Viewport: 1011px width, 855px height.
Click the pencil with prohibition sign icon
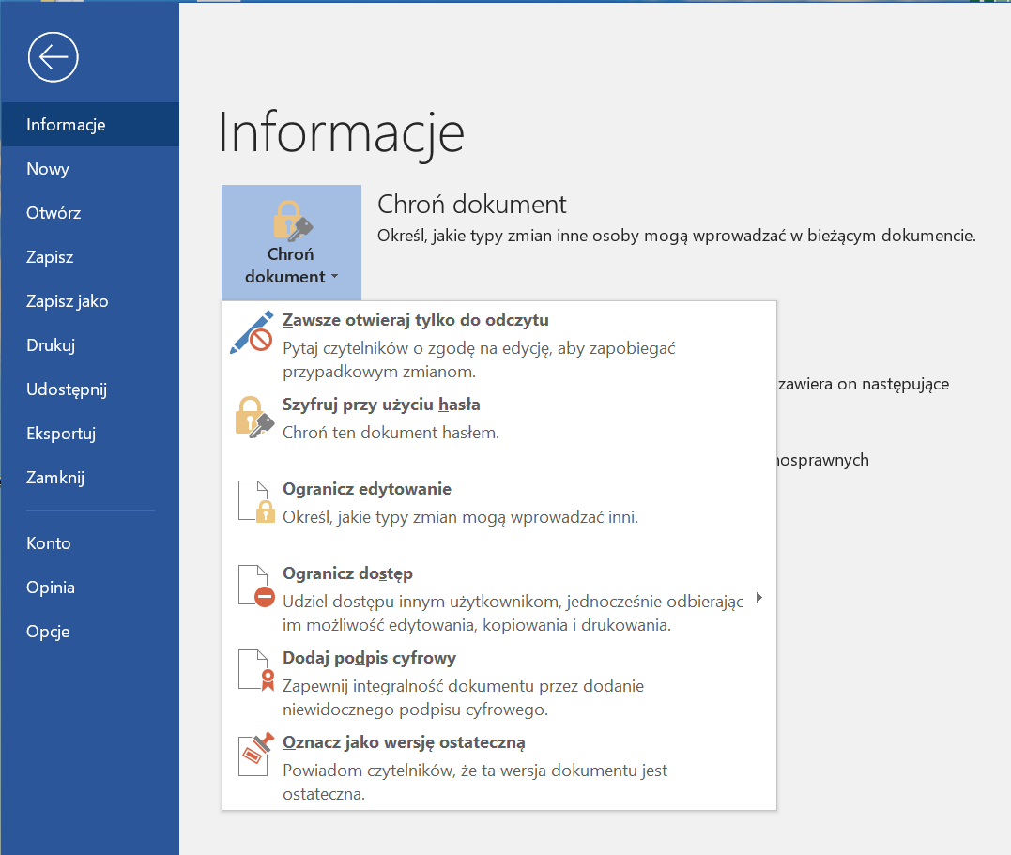point(253,332)
